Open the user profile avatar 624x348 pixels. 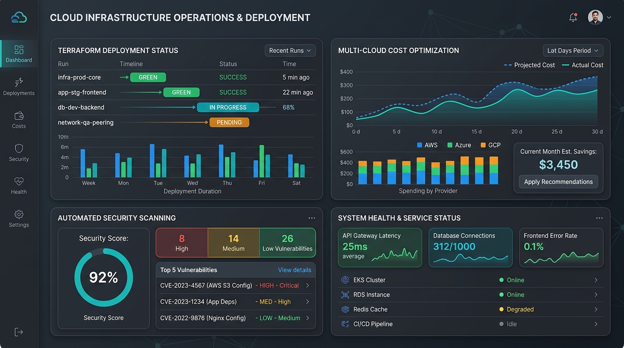595,17
